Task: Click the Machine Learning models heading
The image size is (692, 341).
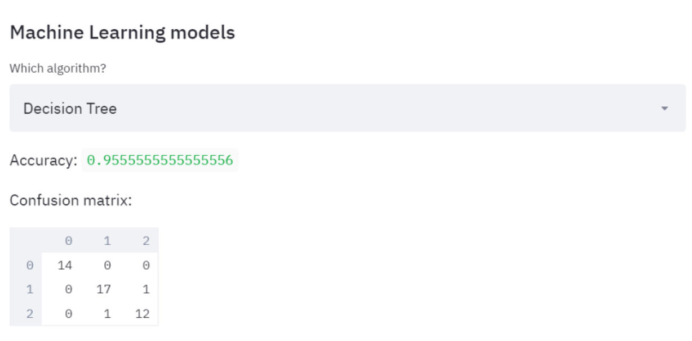Action: 122,33
